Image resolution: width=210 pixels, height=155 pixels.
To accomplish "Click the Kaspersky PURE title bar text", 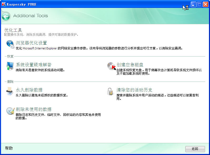I will 22,4.
